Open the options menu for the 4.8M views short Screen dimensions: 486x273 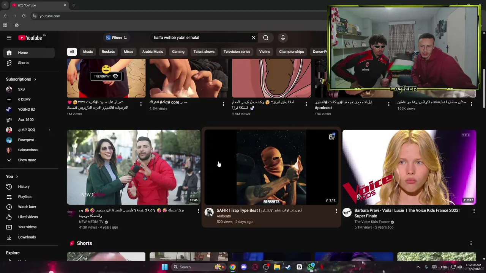(x=223, y=104)
